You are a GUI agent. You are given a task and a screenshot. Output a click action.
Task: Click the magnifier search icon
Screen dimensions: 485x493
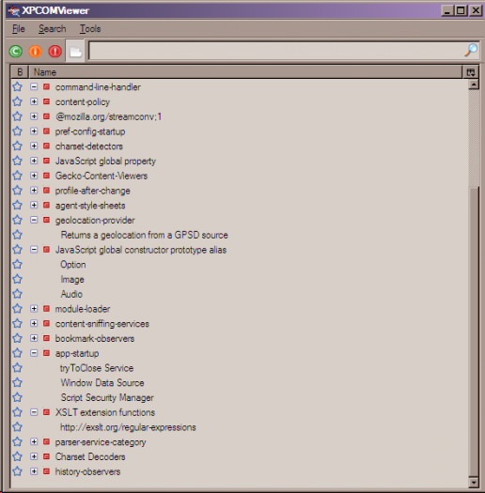tap(471, 51)
